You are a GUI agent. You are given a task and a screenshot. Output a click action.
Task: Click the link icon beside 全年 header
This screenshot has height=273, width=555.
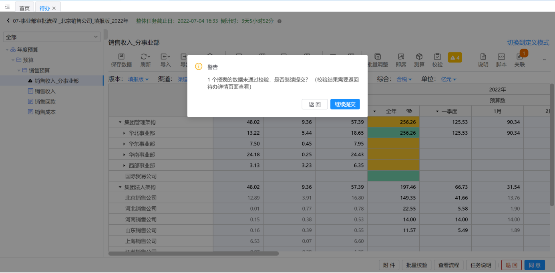pyautogui.click(x=409, y=111)
